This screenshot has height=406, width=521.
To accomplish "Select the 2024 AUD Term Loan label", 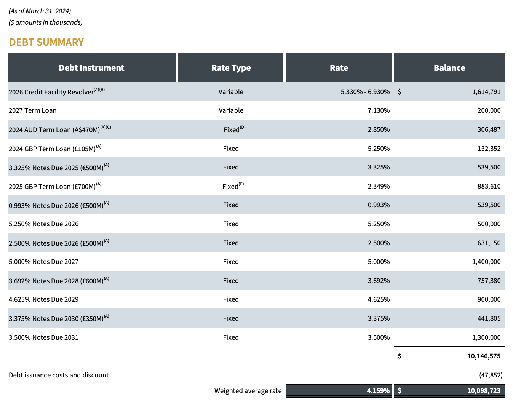I will [x=54, y=130].
